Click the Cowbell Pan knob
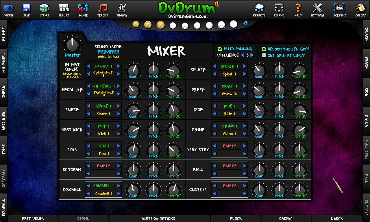 174,190
